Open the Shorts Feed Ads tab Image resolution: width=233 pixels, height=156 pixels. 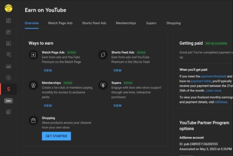pos(94,23)
